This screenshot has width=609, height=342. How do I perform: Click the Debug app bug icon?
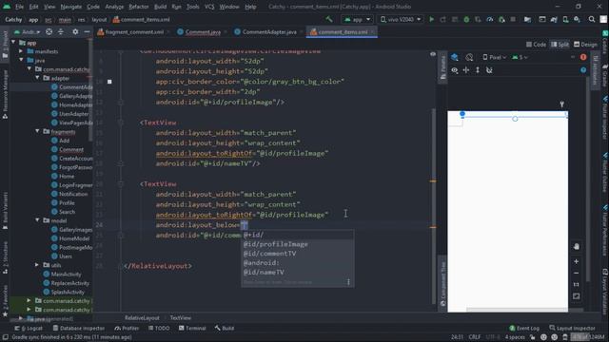coord(466,19)
